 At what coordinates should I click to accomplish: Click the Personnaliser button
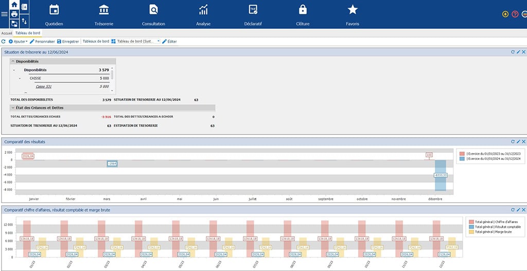tap(42, 41)
